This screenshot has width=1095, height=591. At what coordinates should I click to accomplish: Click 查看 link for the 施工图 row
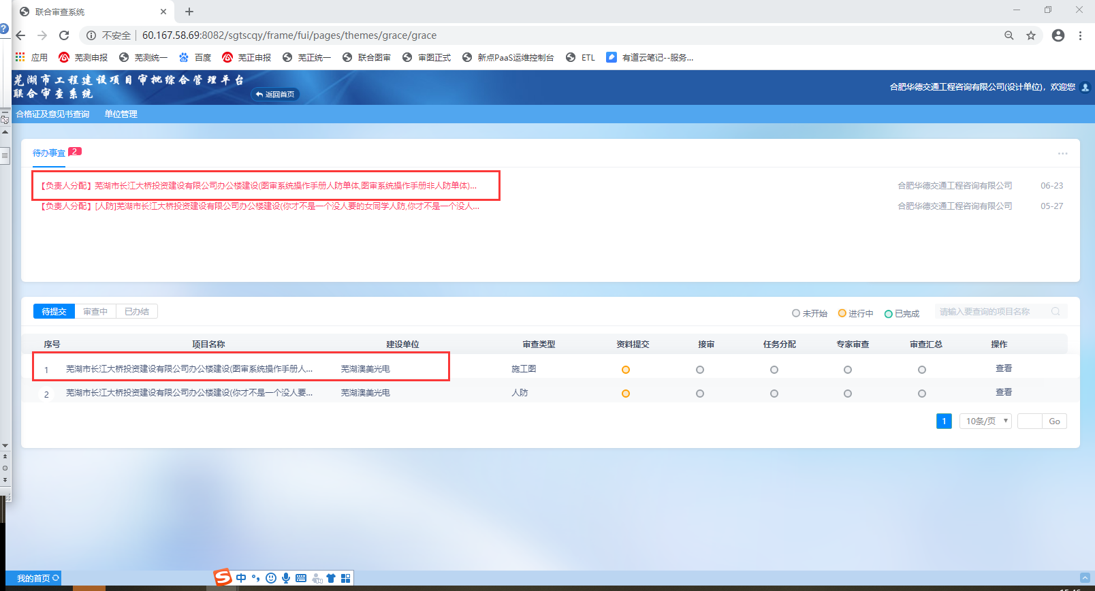coord(1003,368)
